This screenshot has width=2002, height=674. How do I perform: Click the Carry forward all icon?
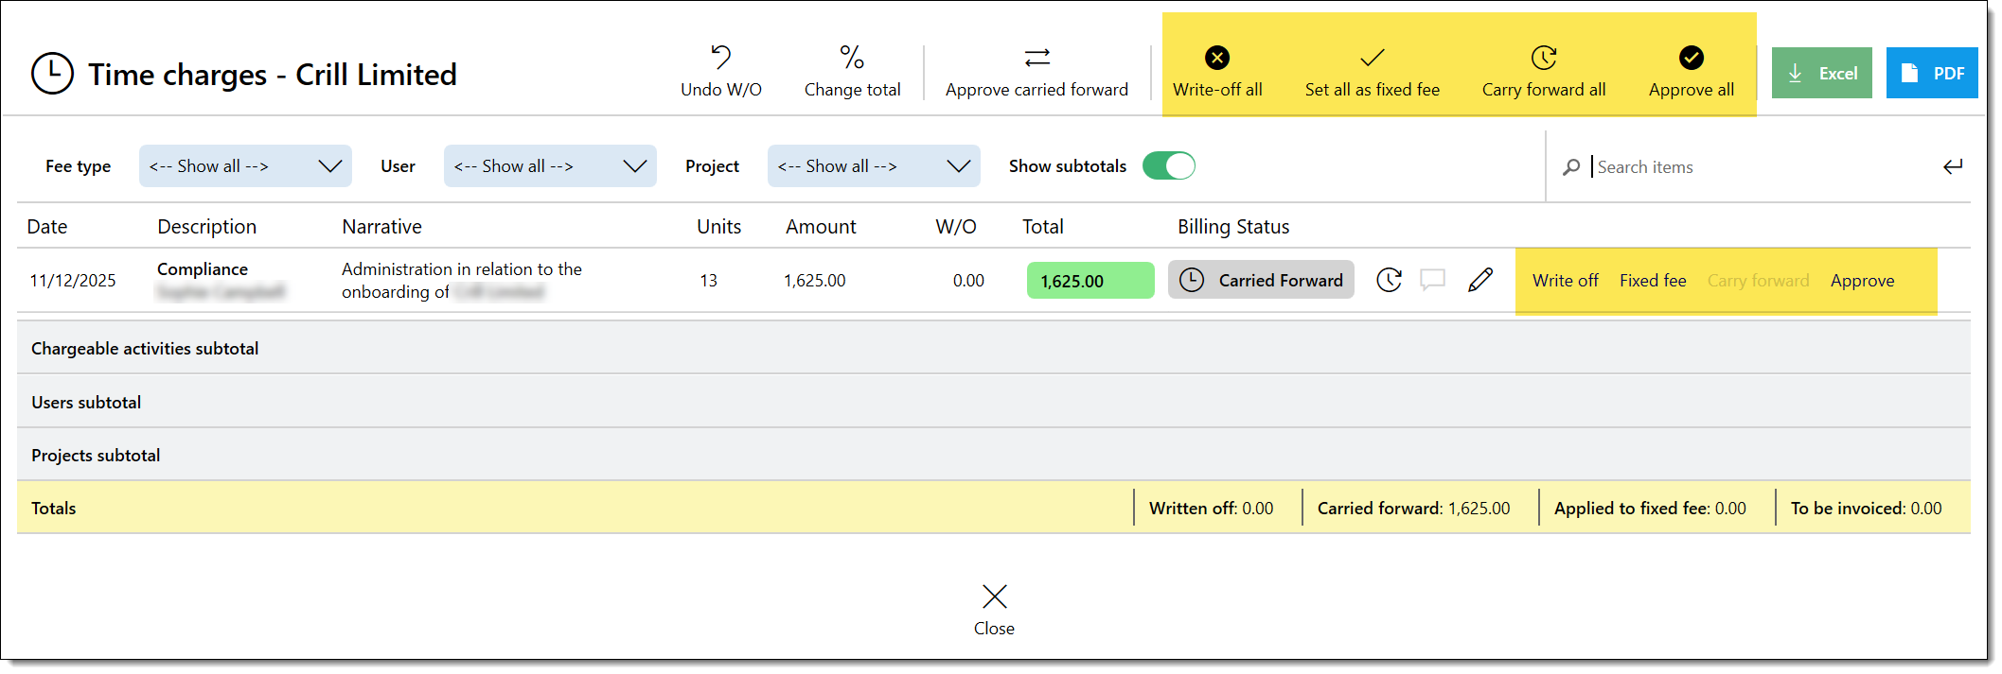[x=1543, y=59]
